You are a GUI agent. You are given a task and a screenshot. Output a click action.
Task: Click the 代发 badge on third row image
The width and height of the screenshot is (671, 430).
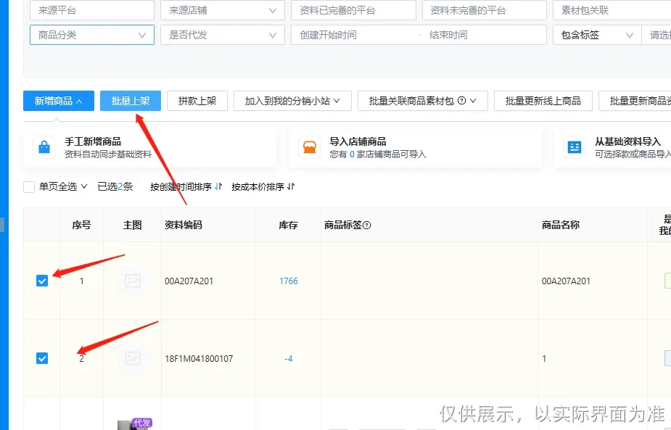(x=142, y=423)
